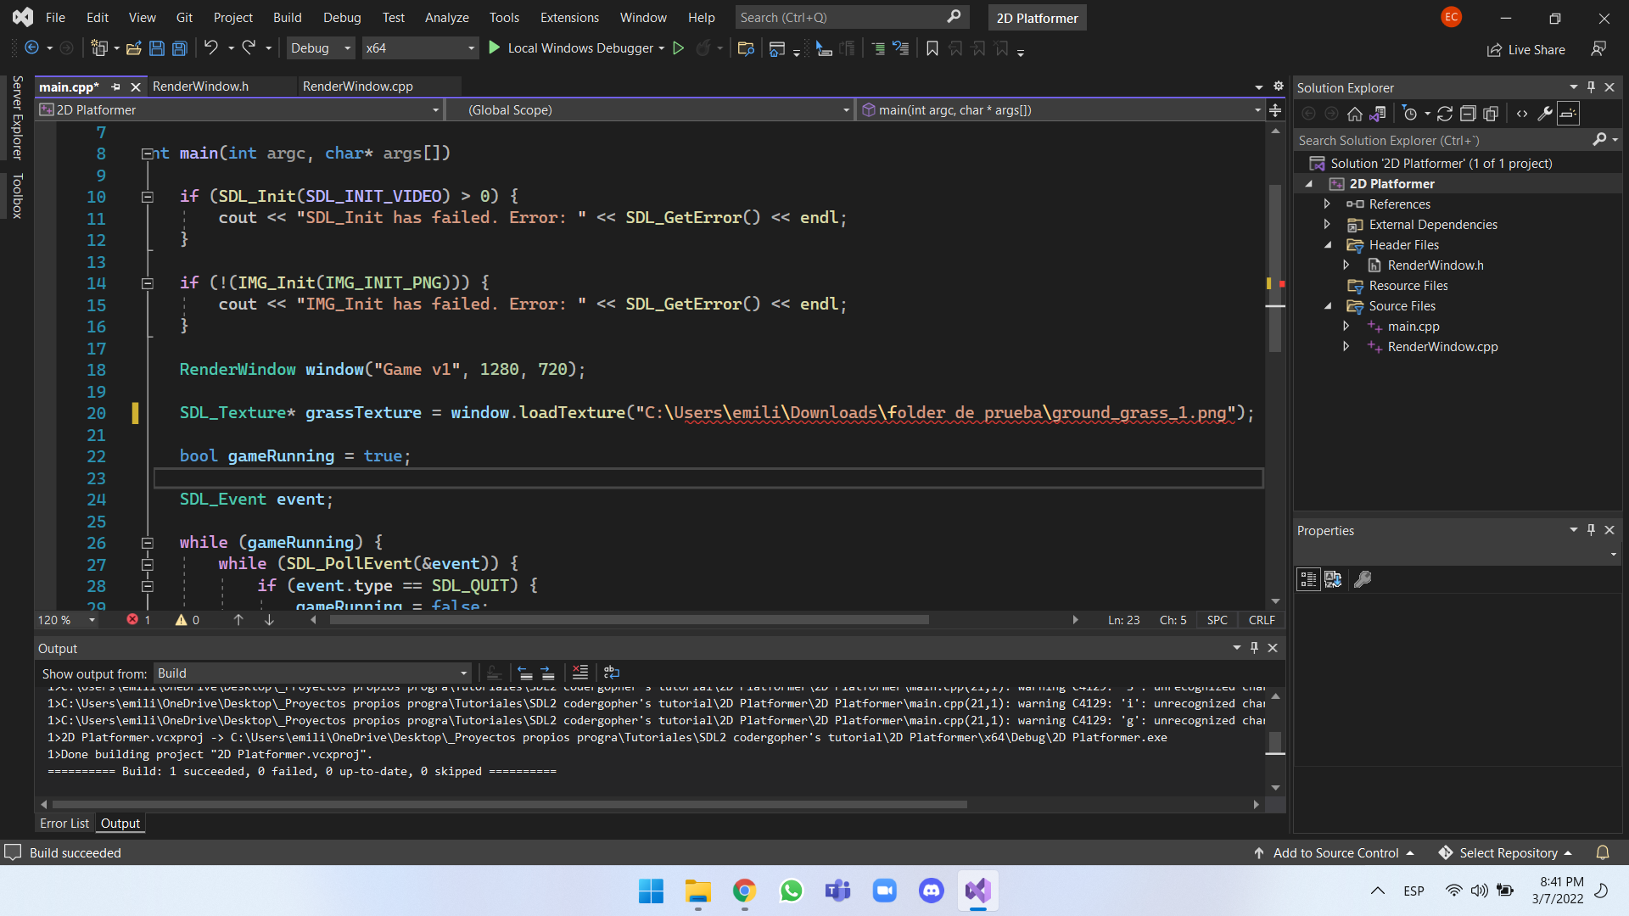1629x916 pixels.
Task: Toggle Categorized view in the Properties panel
Action: click(x=1308, y=579)
